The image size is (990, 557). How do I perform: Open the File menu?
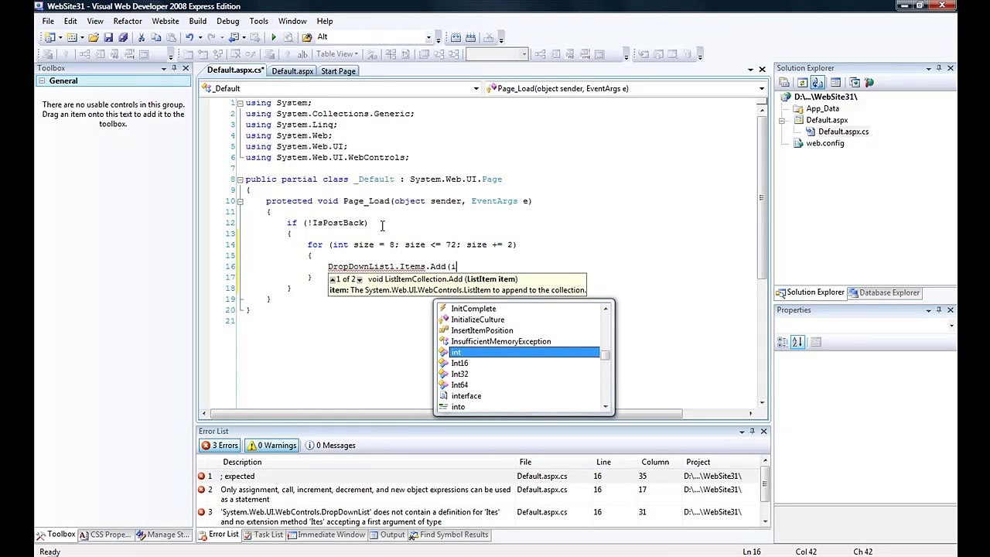pos(48,21)
